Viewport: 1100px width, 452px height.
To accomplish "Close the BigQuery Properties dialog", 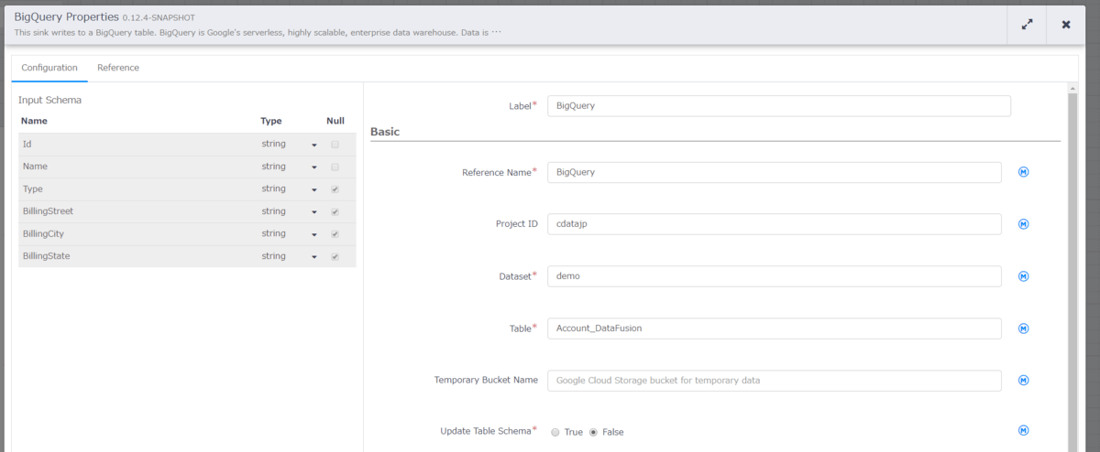I will tap(1066, 25).
